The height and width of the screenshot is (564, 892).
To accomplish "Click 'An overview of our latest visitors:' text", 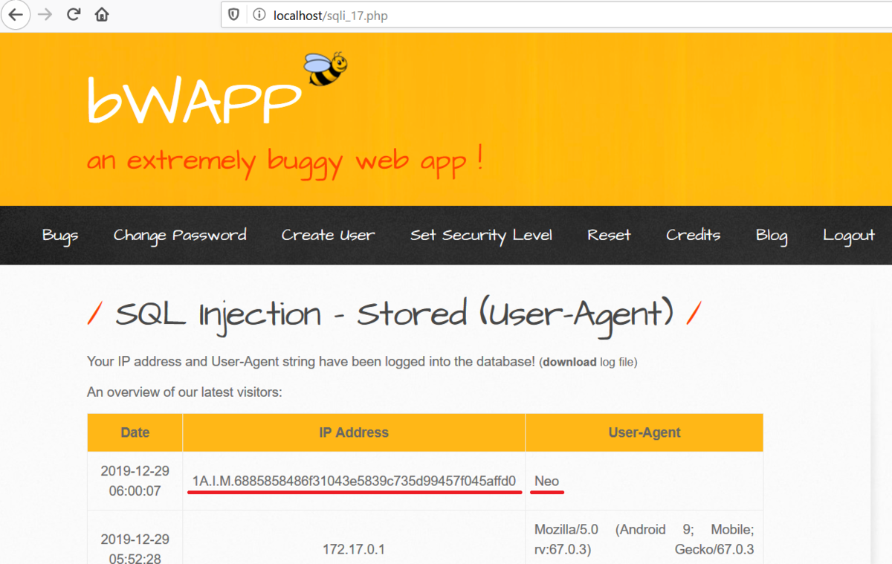I will (x=184, y=392).
